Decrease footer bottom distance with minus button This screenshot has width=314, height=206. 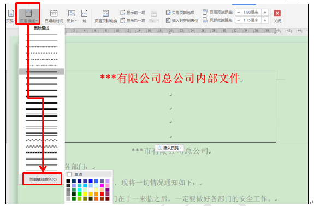point(239,20)
